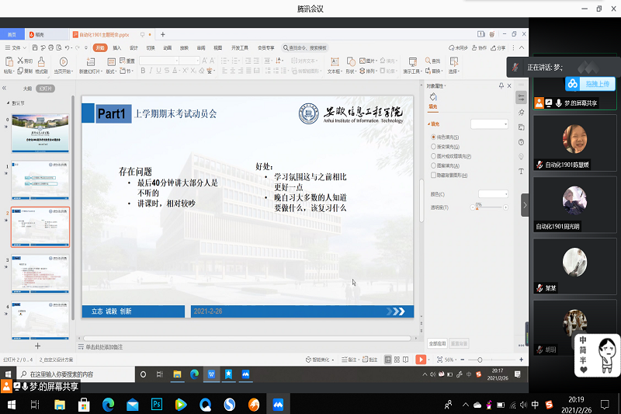Select the Solid fill (纯色填充) radio button
The width and height of the screenshot is (621, 414).
coord(433,137)
